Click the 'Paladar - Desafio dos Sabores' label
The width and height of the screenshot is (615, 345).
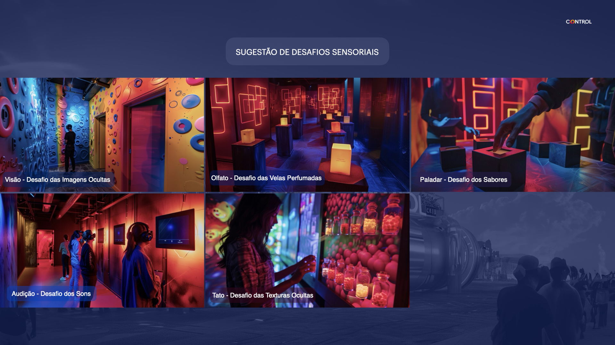[x=463, y=180]
